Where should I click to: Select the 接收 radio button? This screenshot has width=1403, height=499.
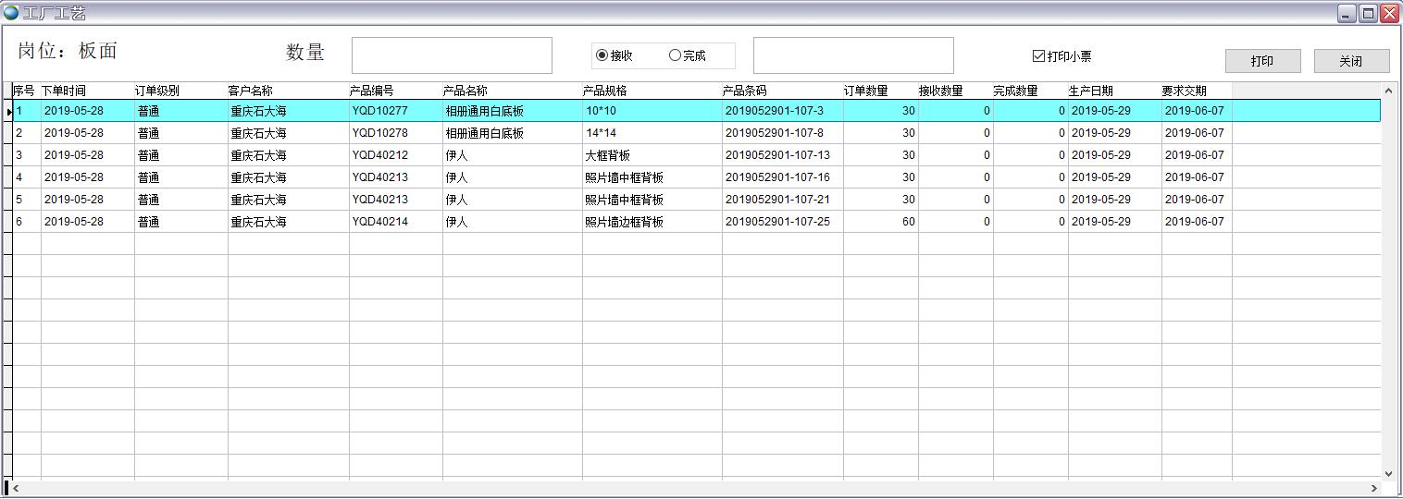(x=602, y=55)
